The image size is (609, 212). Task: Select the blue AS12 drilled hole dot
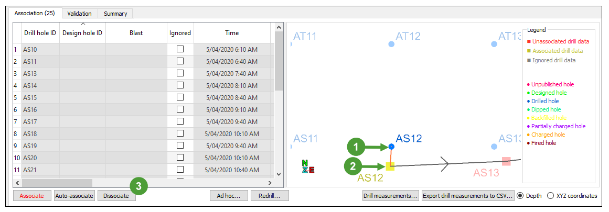(391, 147)
